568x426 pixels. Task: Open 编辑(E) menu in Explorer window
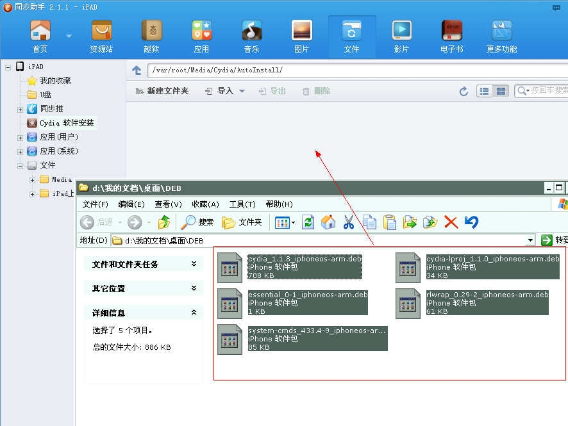point(131,204)
